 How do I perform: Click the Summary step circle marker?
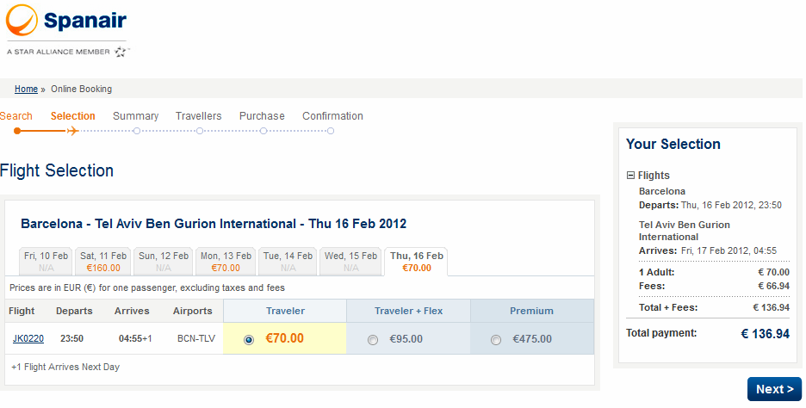click(x=137, y=131)
